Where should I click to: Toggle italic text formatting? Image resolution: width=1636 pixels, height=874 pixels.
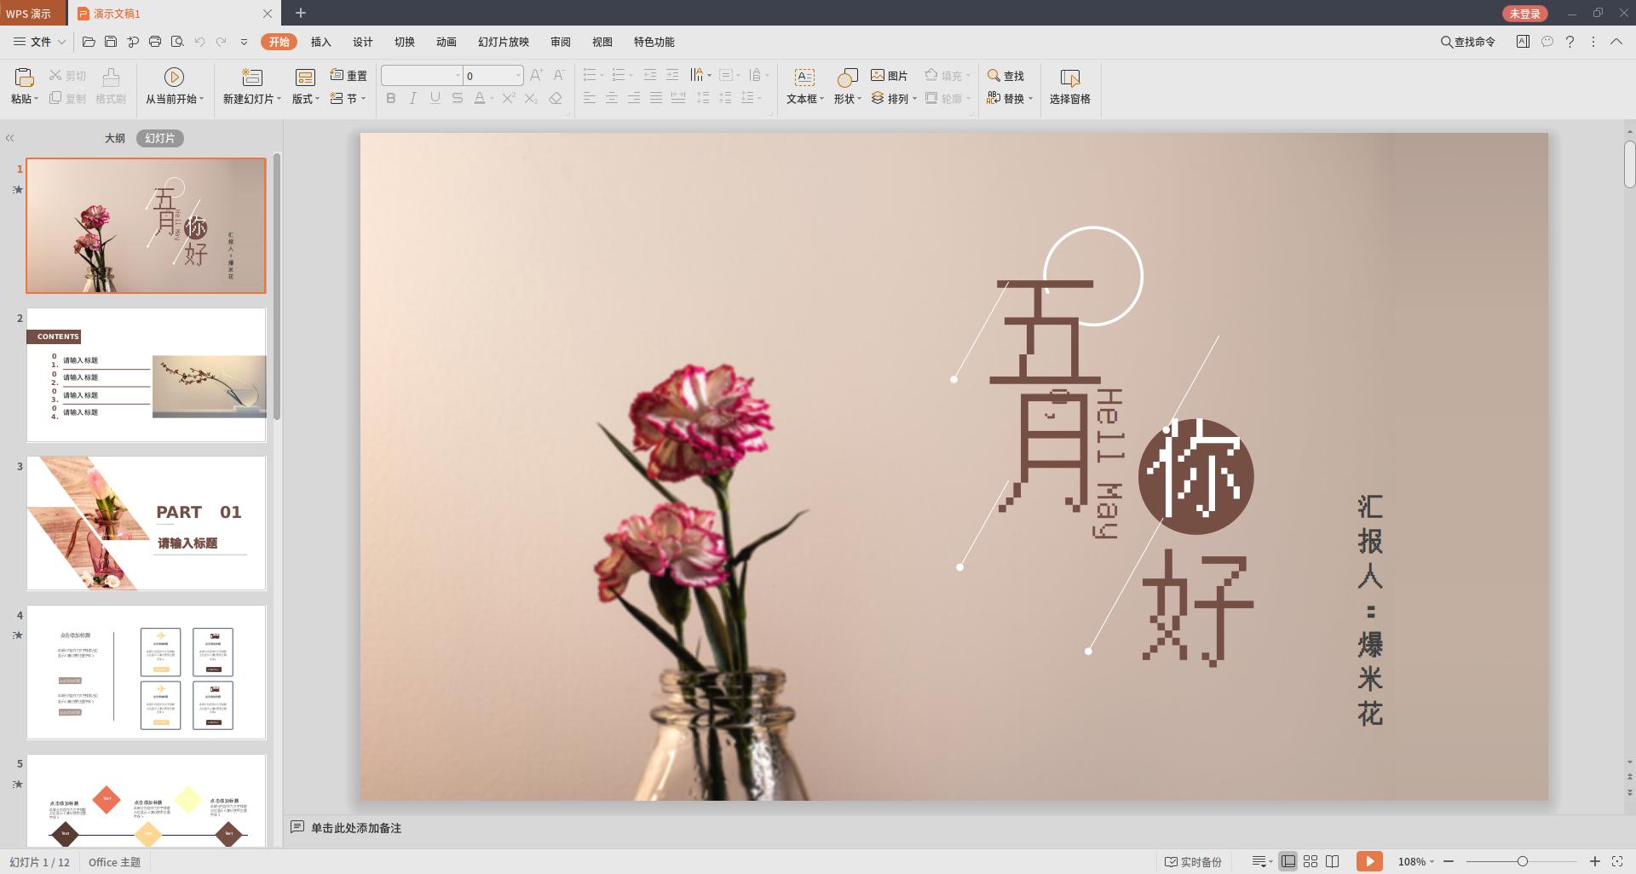click(x=412, y=99)
